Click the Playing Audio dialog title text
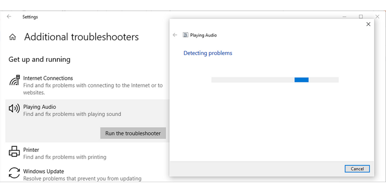This screenshot has height=193, width=386. 203,35
